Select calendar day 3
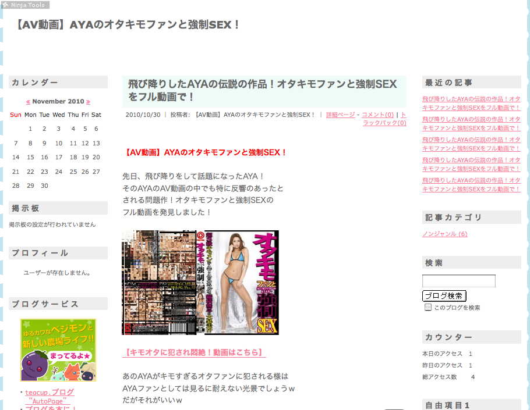The image size is (530, 410). (x=58, y=129)
